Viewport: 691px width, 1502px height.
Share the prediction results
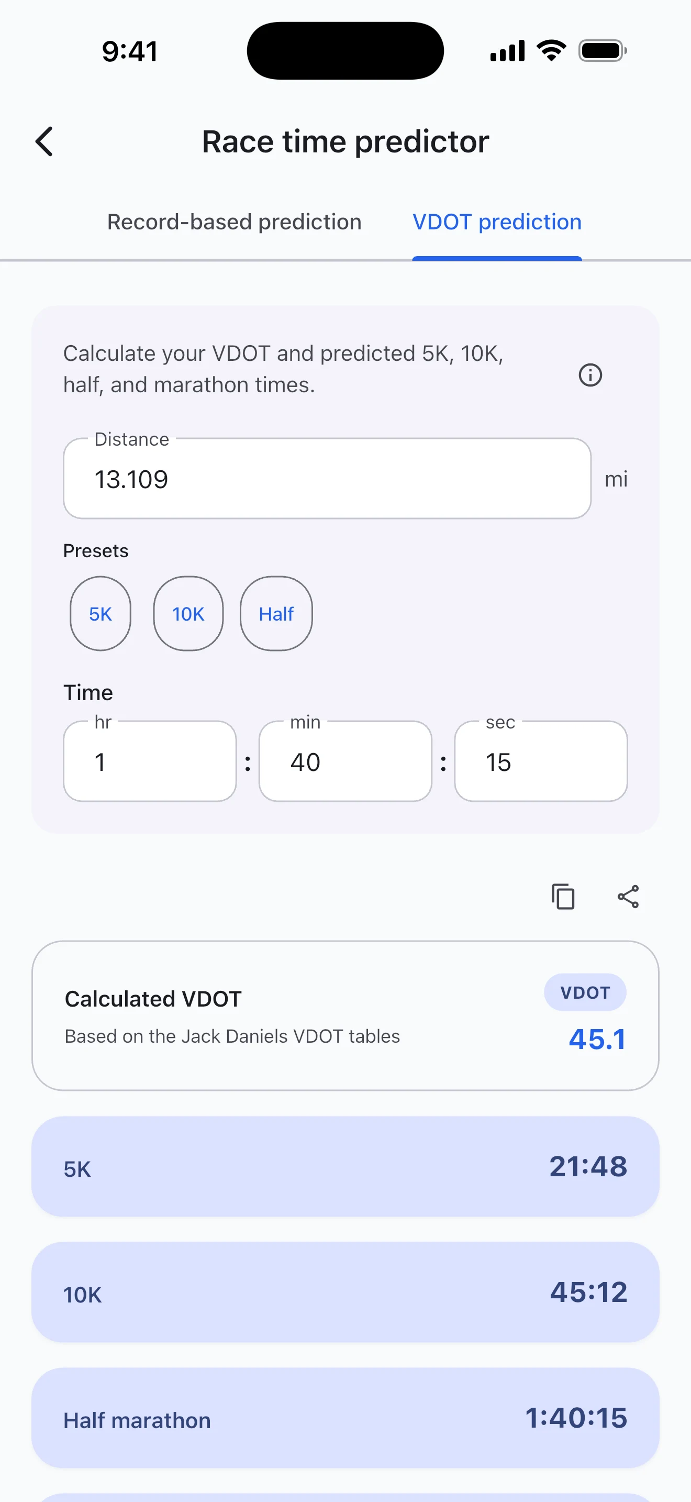tap(628, 896)
